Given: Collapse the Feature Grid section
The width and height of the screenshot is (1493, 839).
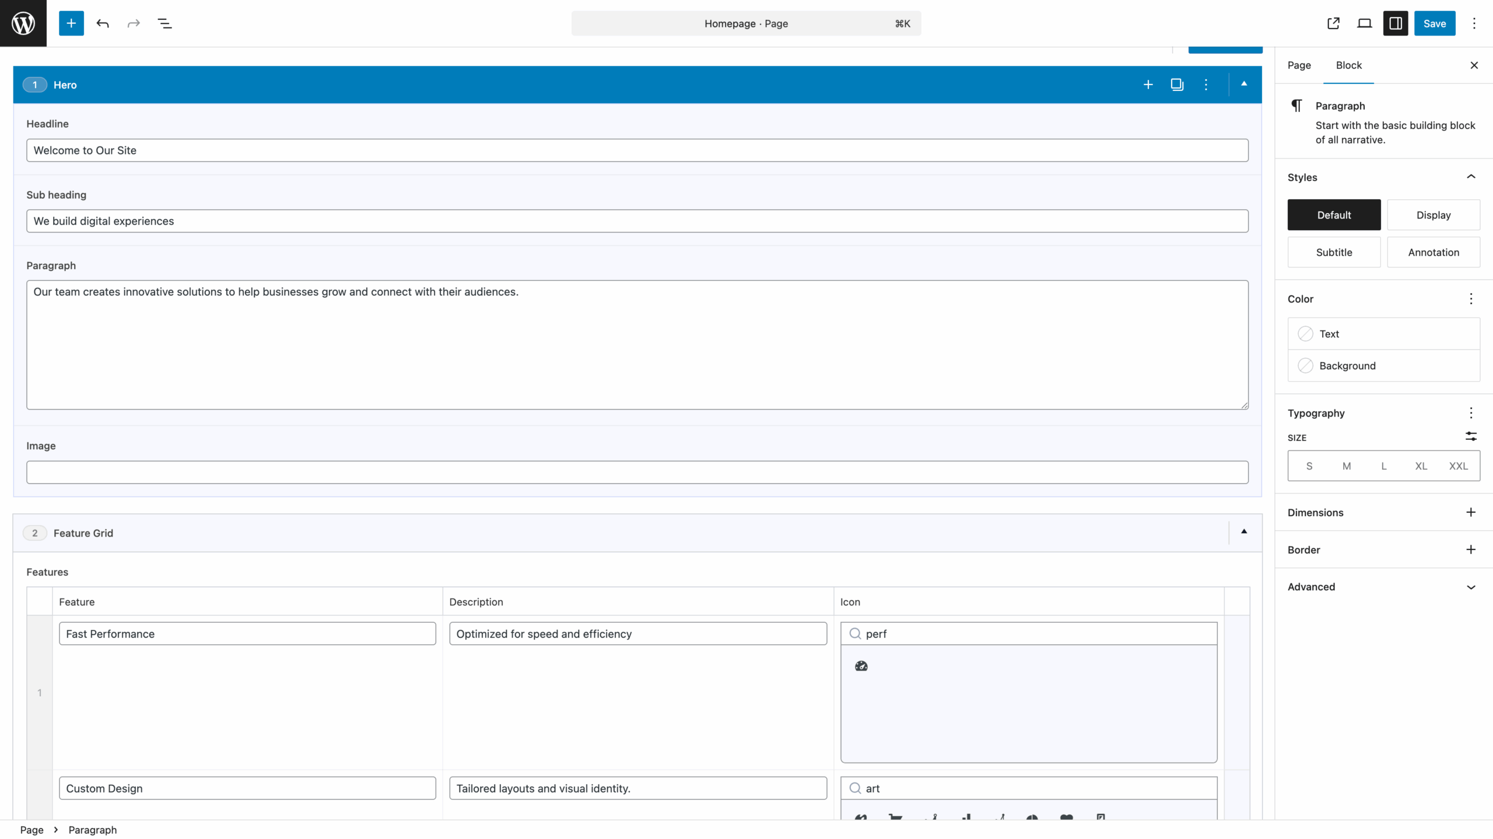Looking at the screenshot, I should pyautogui.click(x=1243, y=532).
